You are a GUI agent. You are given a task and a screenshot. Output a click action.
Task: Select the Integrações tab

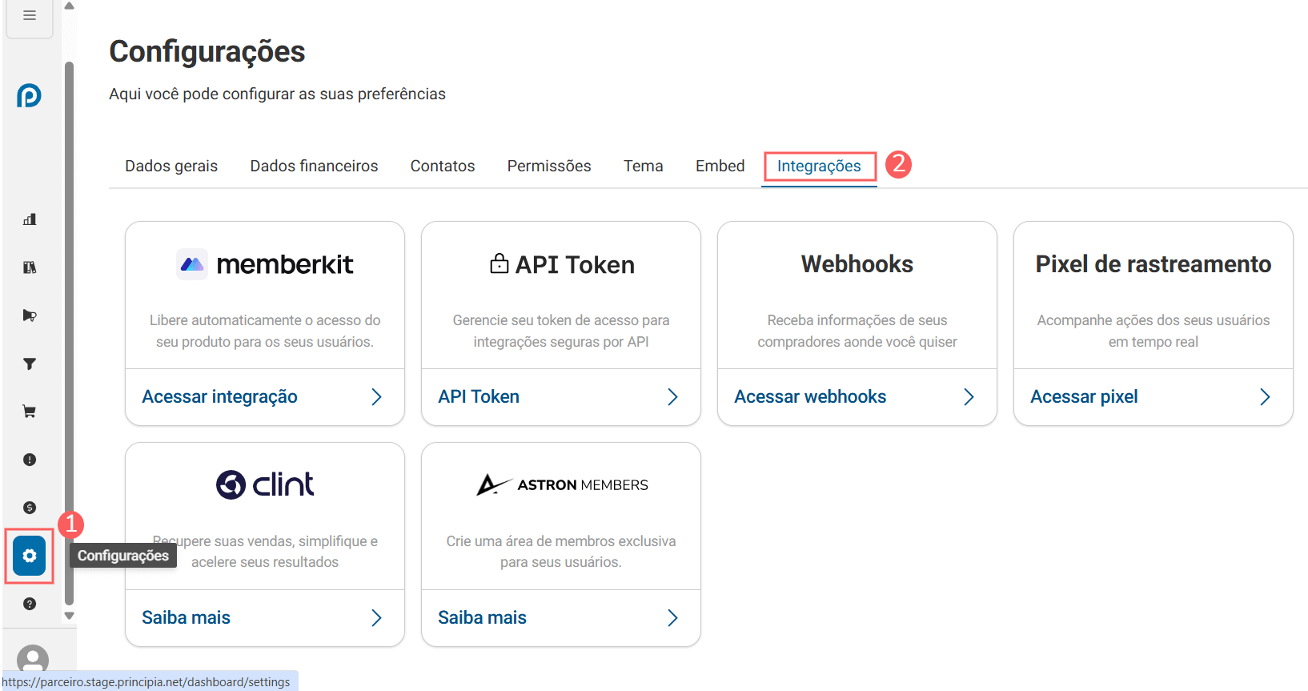819,166
